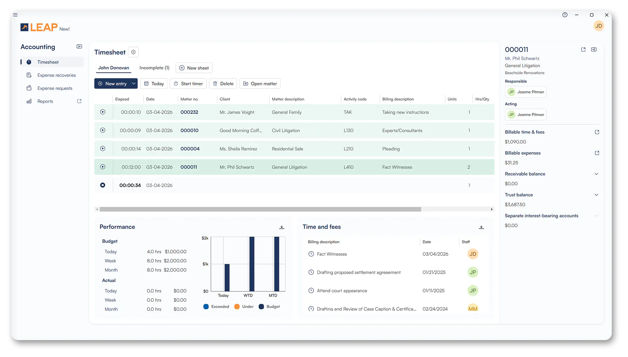Start timer for matter 000232 row

pos(102,112)
